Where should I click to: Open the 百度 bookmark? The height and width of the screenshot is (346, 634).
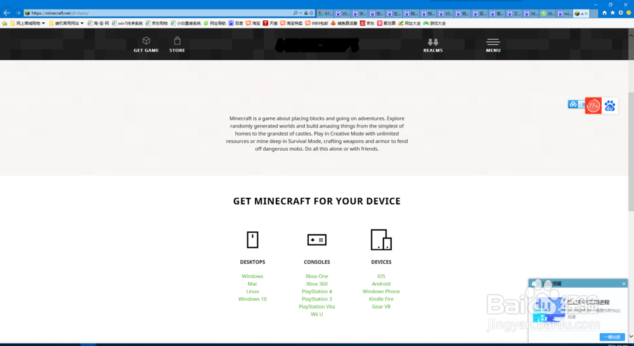(x=236, y=23)
